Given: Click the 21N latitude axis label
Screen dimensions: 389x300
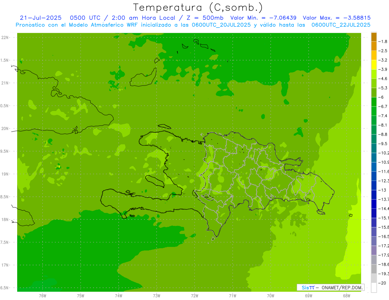Looking at the screenshot, I should coord(5,83).
